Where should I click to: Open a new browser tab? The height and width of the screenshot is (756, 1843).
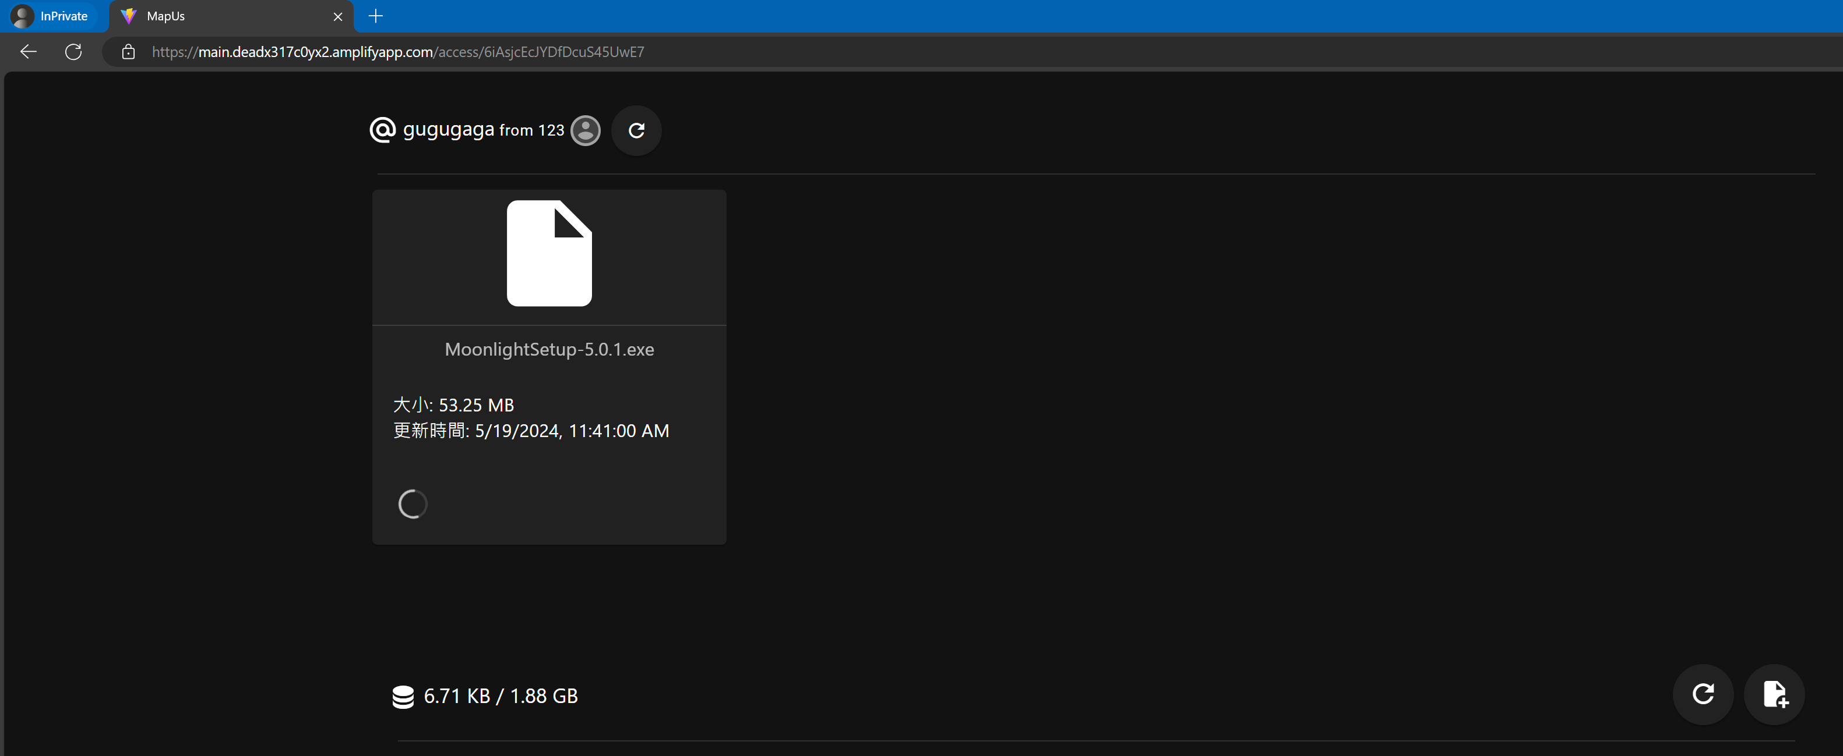pyautogui.click(x=376, y=16)
